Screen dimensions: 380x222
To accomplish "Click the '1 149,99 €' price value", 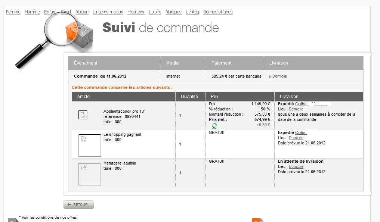I will 260,104.
